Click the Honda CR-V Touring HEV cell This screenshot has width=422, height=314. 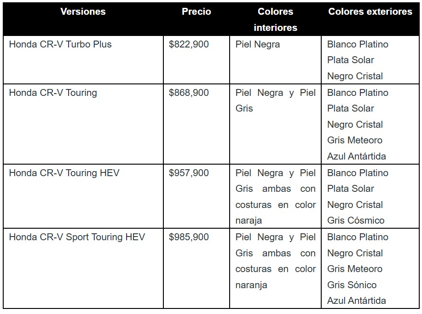click(64, 173)
